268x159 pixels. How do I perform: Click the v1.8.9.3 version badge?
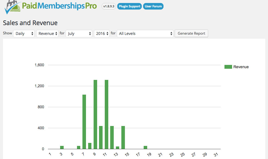tap(109, 6)
